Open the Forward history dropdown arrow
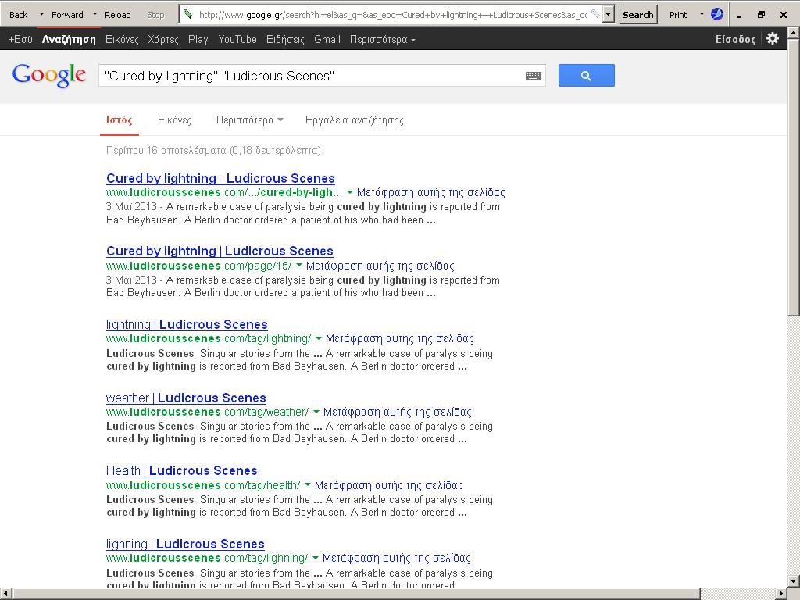800x600 pixels. tap(95, 14)
